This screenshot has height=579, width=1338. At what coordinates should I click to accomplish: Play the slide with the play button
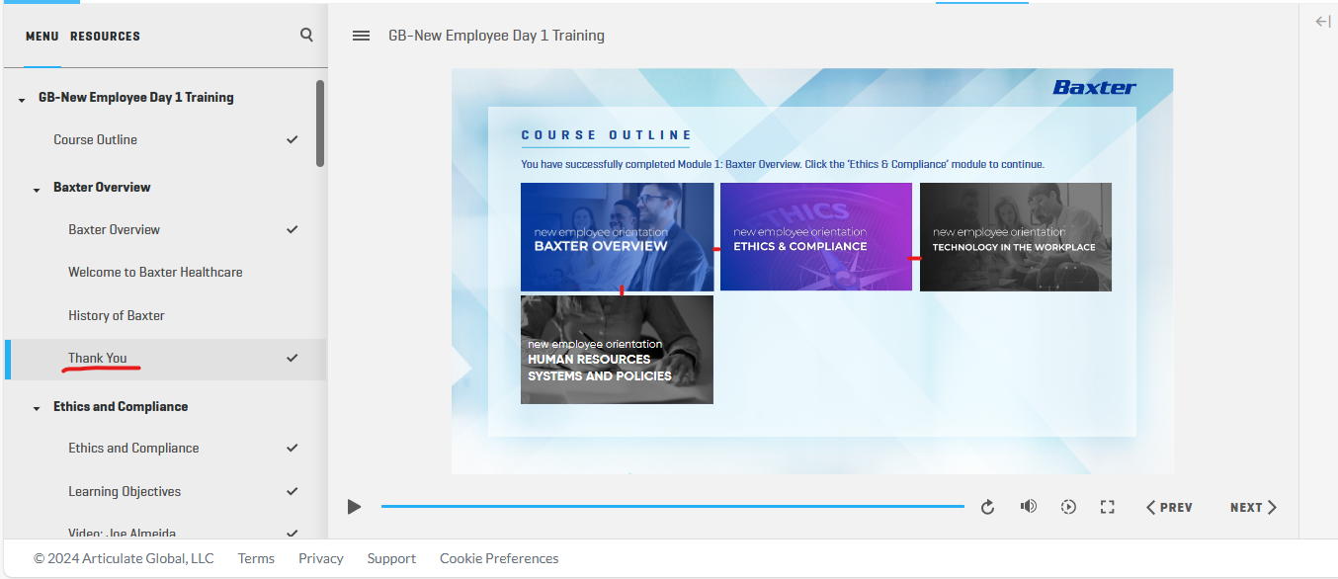click(355, 507)
